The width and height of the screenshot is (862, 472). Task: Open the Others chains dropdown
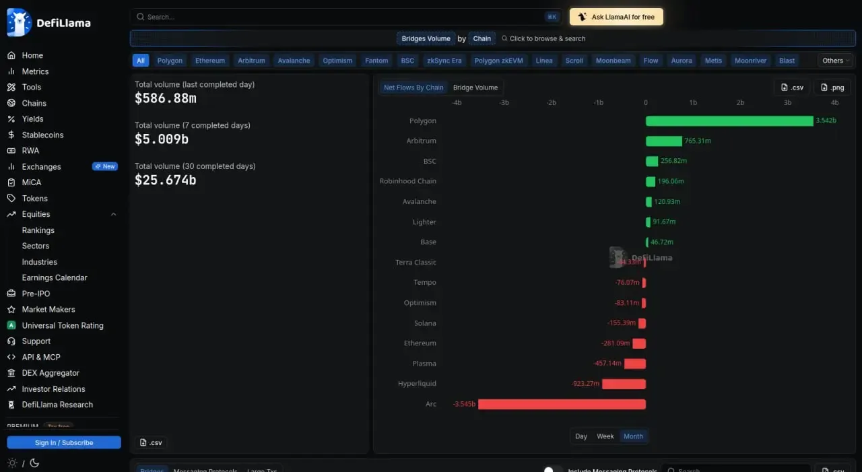836,61
